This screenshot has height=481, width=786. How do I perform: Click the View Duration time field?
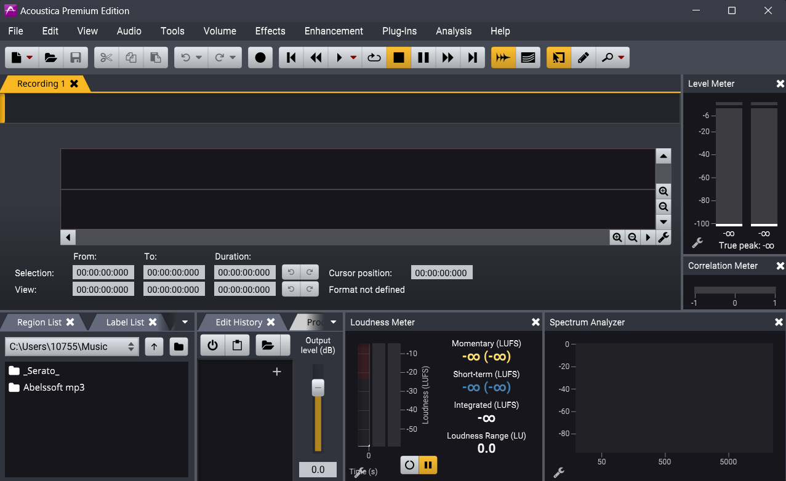(x=244, y=290)
